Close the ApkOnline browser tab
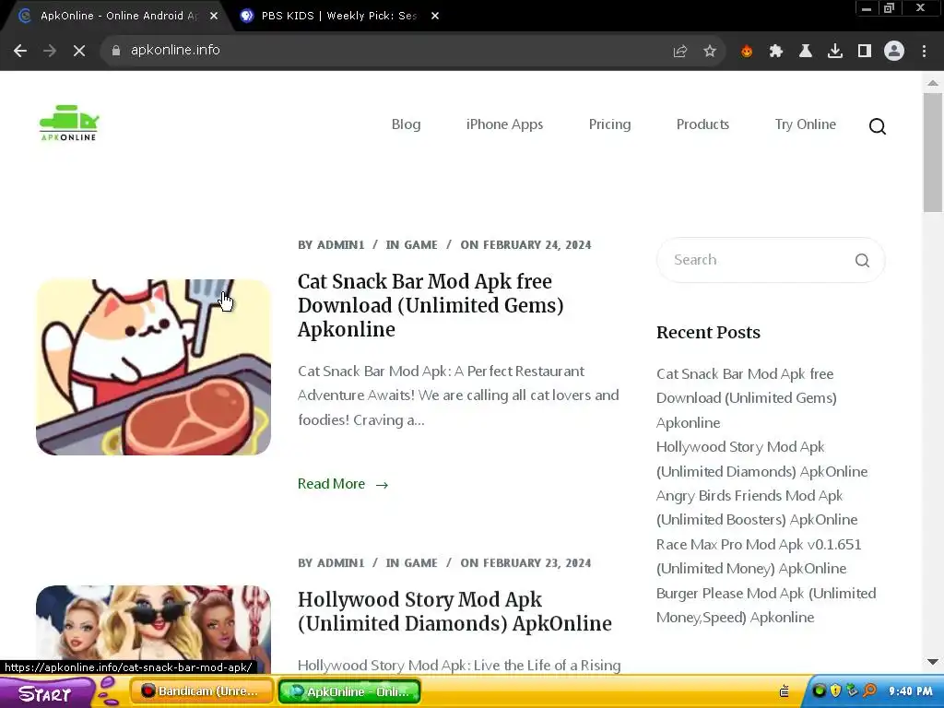This screenshot has width=944, height=708. point(214,17)
